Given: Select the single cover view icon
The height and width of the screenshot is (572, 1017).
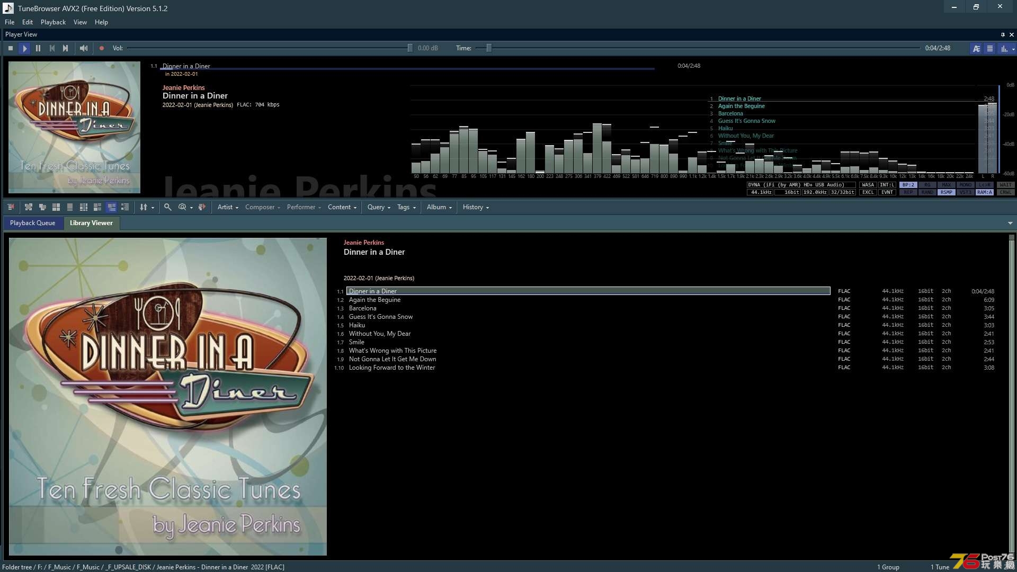Looking at the screenshot, I should click(x=70, y=207).
